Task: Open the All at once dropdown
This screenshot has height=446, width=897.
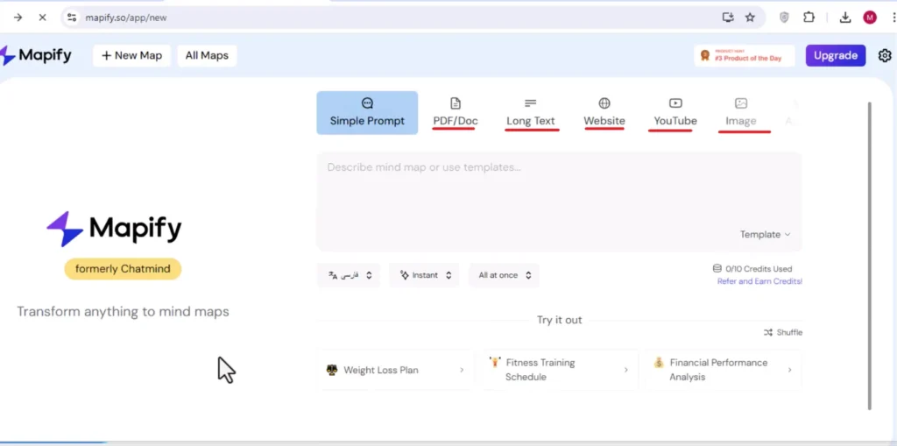Action: click(x=504, y=275)
